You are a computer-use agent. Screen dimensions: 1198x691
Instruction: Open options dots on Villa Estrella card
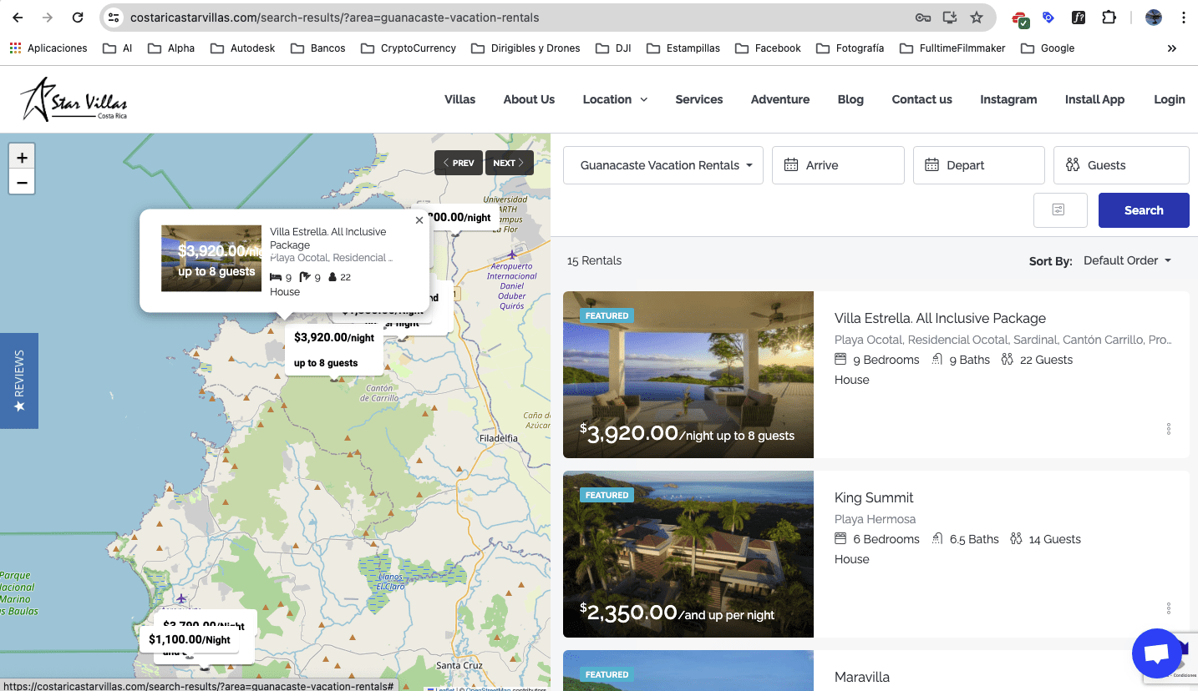pos(1169,429)
